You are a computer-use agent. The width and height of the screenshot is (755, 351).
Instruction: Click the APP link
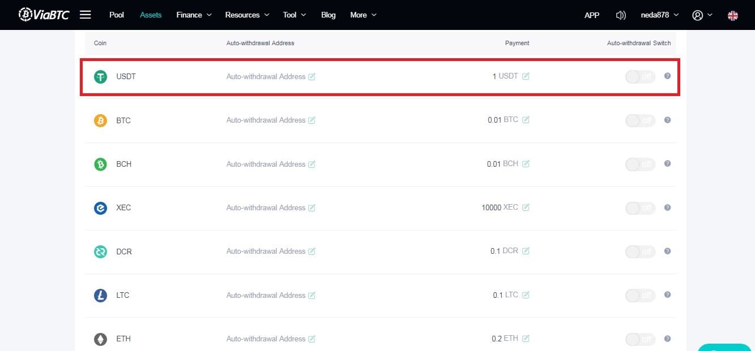592,15
